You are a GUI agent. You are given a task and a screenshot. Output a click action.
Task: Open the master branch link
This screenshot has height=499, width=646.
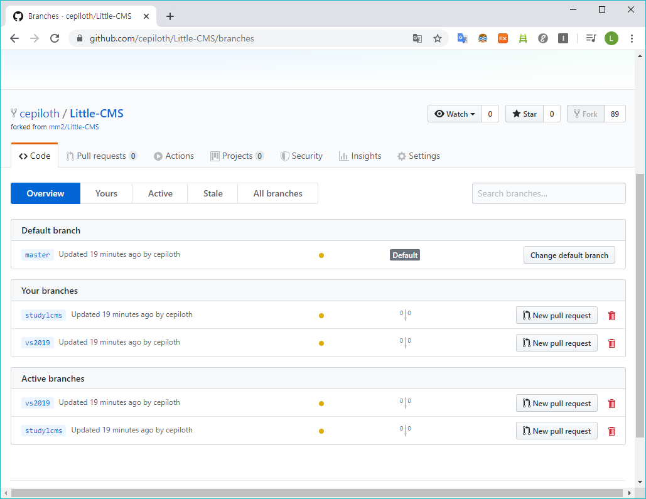38,255
